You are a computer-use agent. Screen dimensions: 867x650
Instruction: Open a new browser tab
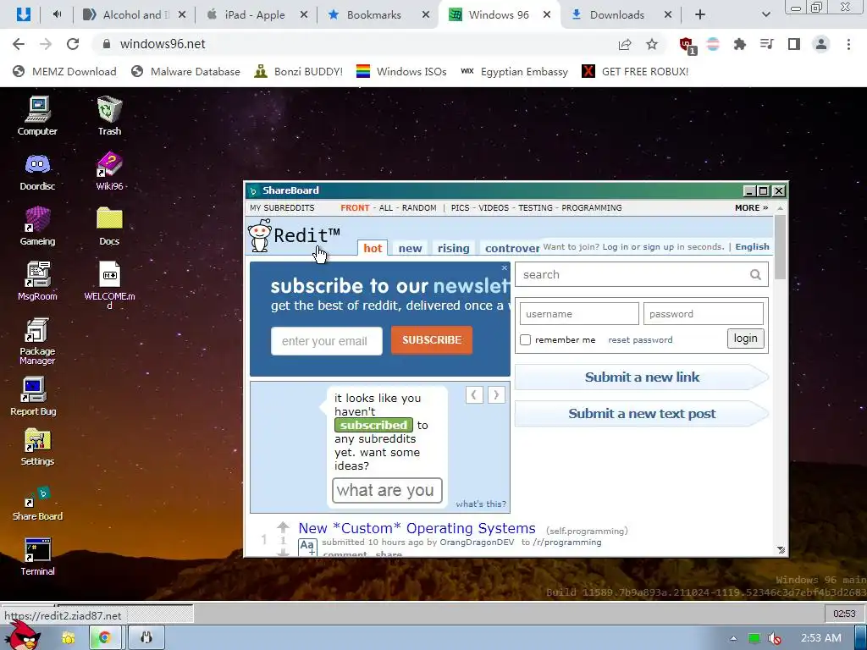[700, 15]
